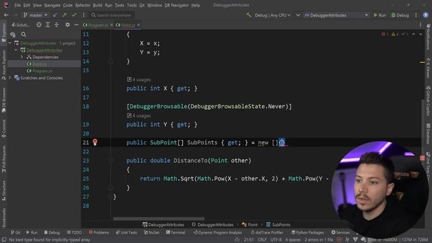This screenshot has height=243, width=432.
Task: Open dotTrace Profiler tool window
Action: click(267, 232)
